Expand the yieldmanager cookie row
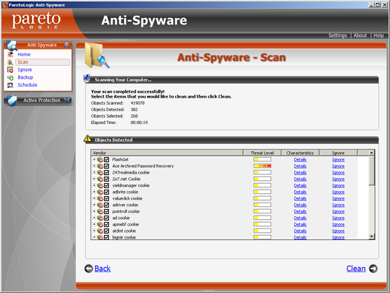Image resolution: width=390 pixels, height=293 pixels. tap(94, 185)
